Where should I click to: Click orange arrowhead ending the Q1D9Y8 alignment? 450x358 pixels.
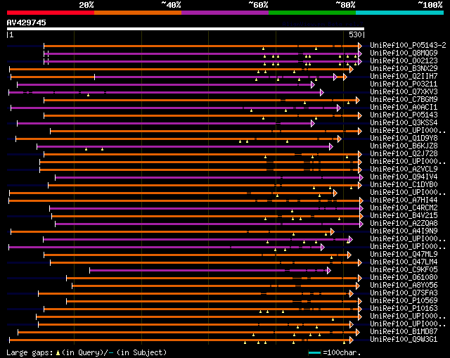(x=340, y=139)
